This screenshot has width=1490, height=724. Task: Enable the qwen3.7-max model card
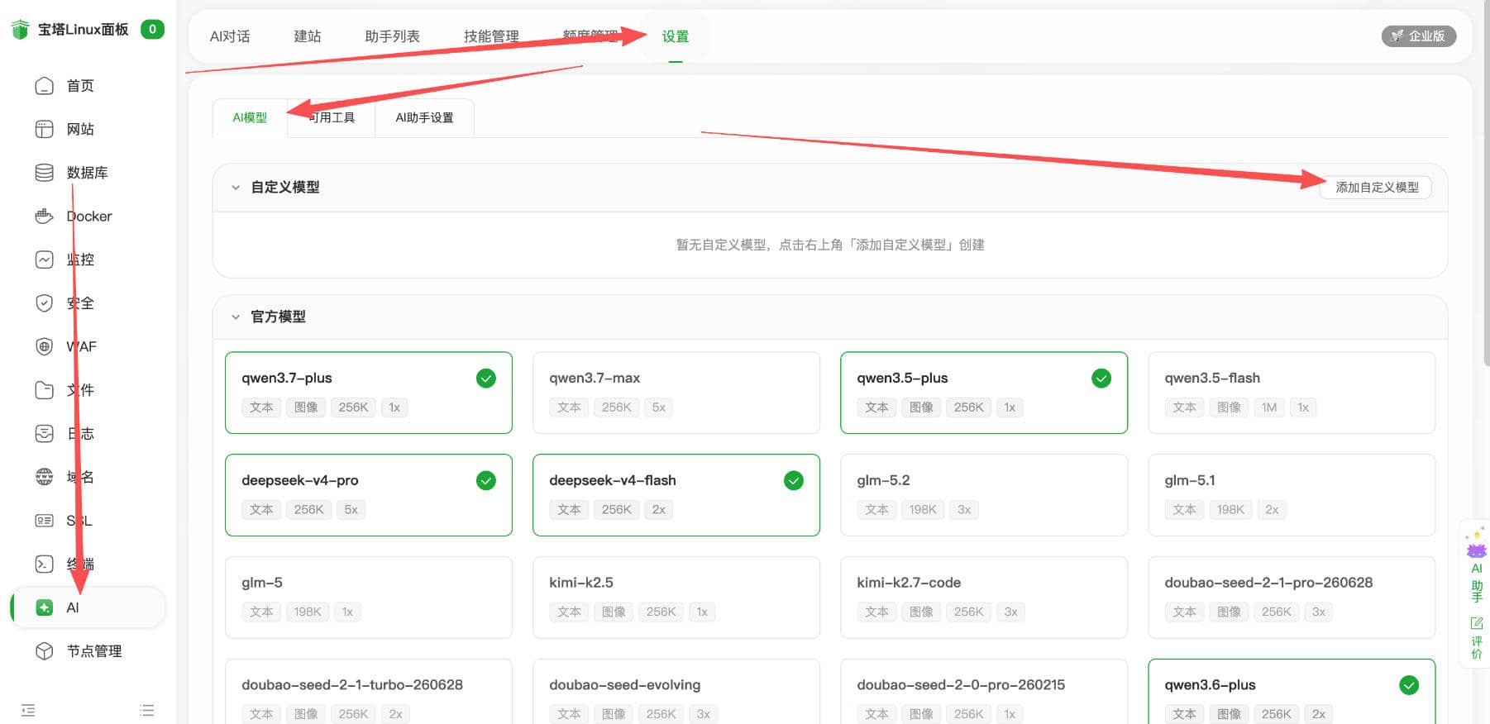click(x=676, y=393)
